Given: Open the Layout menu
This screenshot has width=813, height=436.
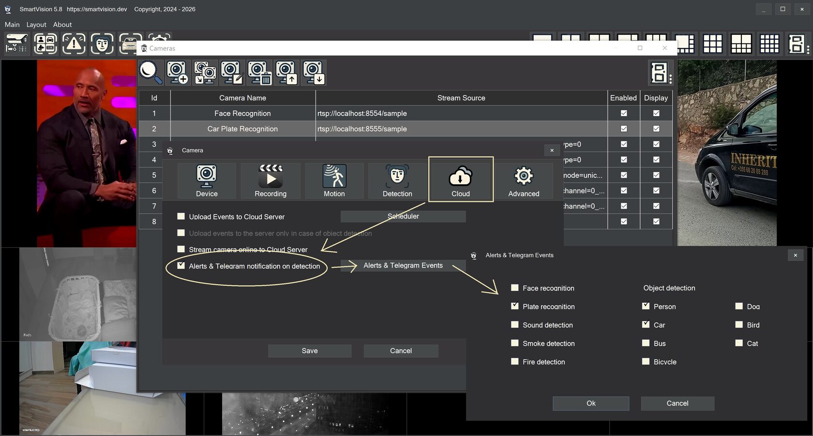Looking at the screenshot, I should point(36,25).
